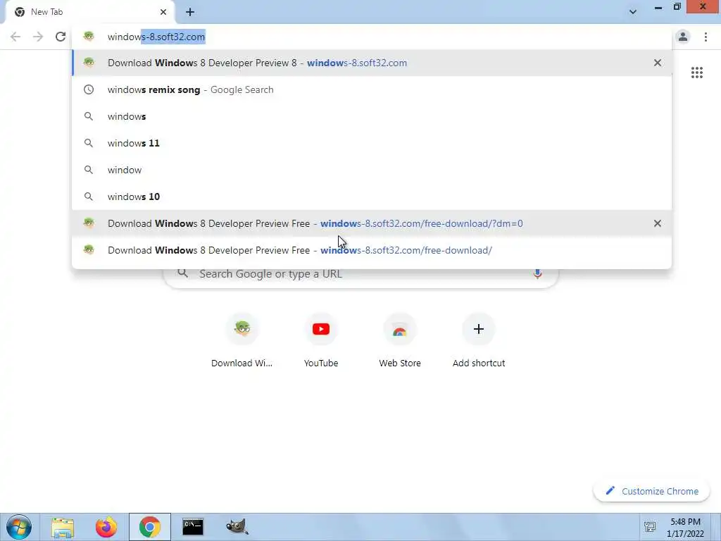Open the Windows Start menu

tap(19, 527)
